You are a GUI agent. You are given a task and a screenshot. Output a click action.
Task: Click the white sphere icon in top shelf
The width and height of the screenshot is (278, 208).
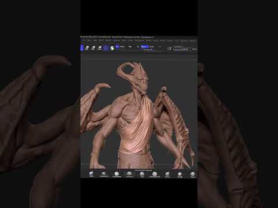click(112, 48)
